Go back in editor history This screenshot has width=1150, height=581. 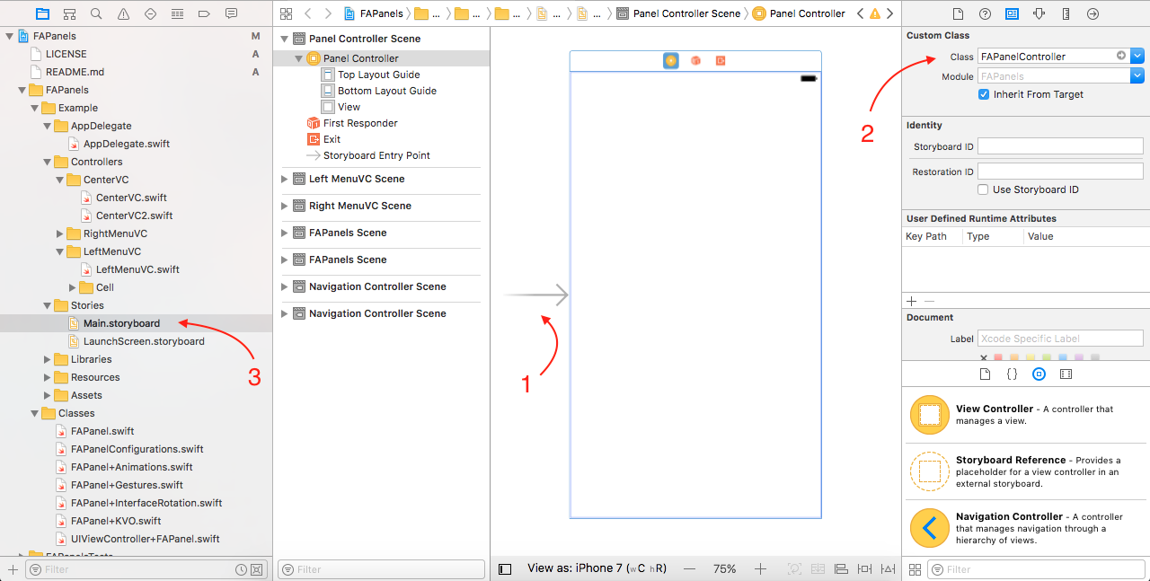(308, 13)
